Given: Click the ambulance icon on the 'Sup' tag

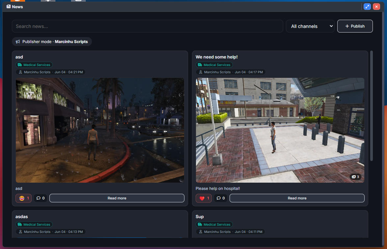Looking at the screenshot, I should (200, 224).
